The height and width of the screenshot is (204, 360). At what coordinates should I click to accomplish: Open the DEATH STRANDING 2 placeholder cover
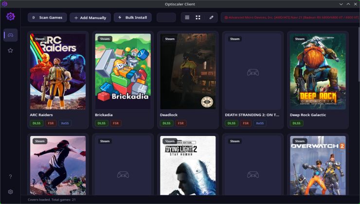click(253, 71)
